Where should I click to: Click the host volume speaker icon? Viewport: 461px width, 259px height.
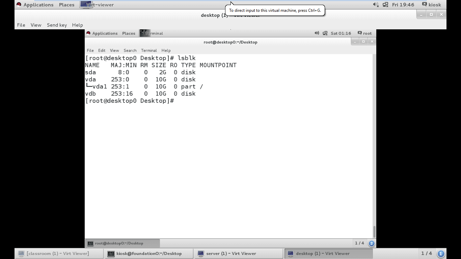click(x=376, y=5)
